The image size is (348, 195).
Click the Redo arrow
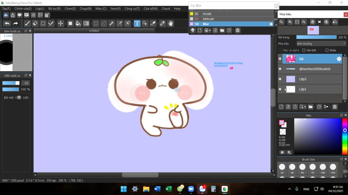tap(16, 23)
